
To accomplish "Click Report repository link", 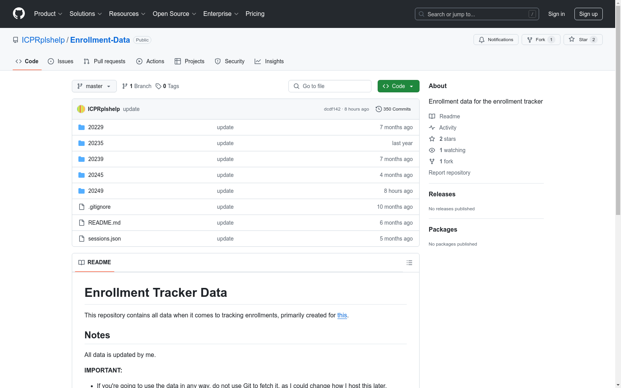I will pos(449,173).
